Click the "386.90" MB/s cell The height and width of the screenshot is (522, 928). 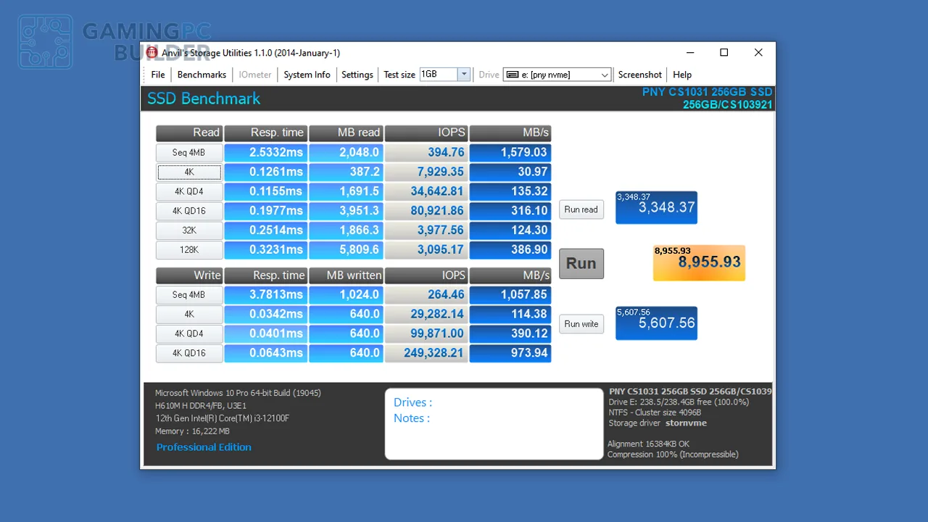[510, 250]
